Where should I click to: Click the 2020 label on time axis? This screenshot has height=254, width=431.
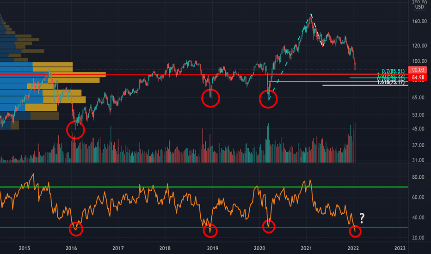(x=259, y=248)
